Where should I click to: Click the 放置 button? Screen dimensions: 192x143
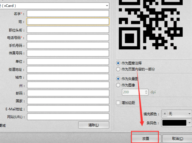pos(146,138)
